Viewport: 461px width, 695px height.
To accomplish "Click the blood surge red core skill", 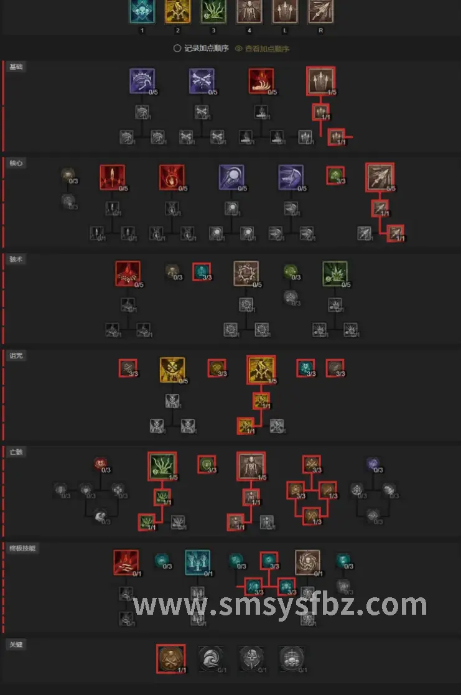I will click(172, 177).
